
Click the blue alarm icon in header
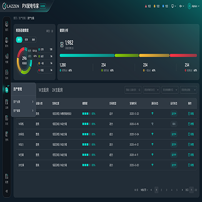(x=163, y=6)
